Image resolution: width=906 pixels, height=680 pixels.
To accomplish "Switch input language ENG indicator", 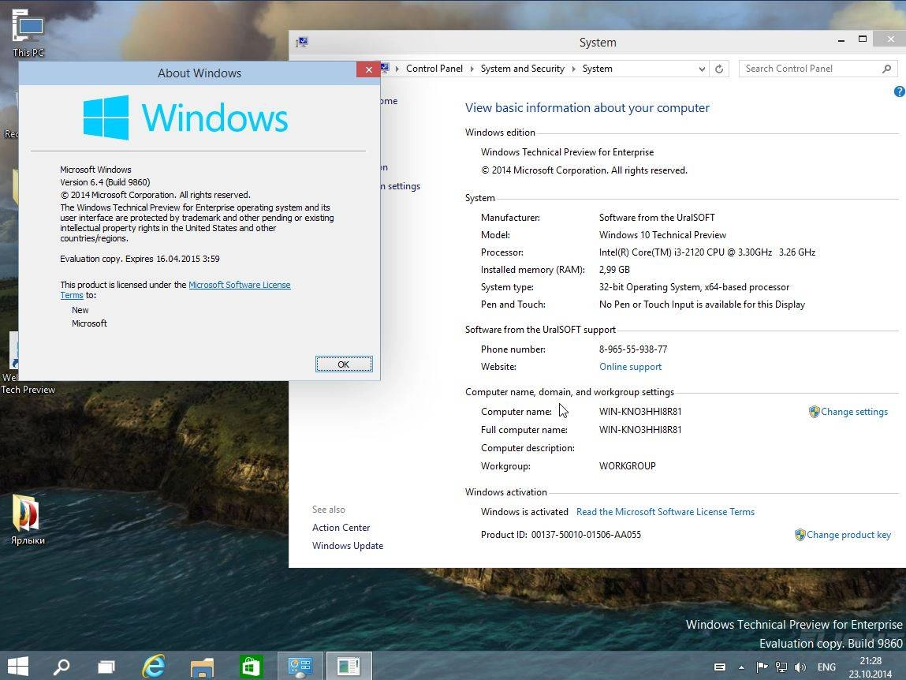I will (x=826, y=667).
